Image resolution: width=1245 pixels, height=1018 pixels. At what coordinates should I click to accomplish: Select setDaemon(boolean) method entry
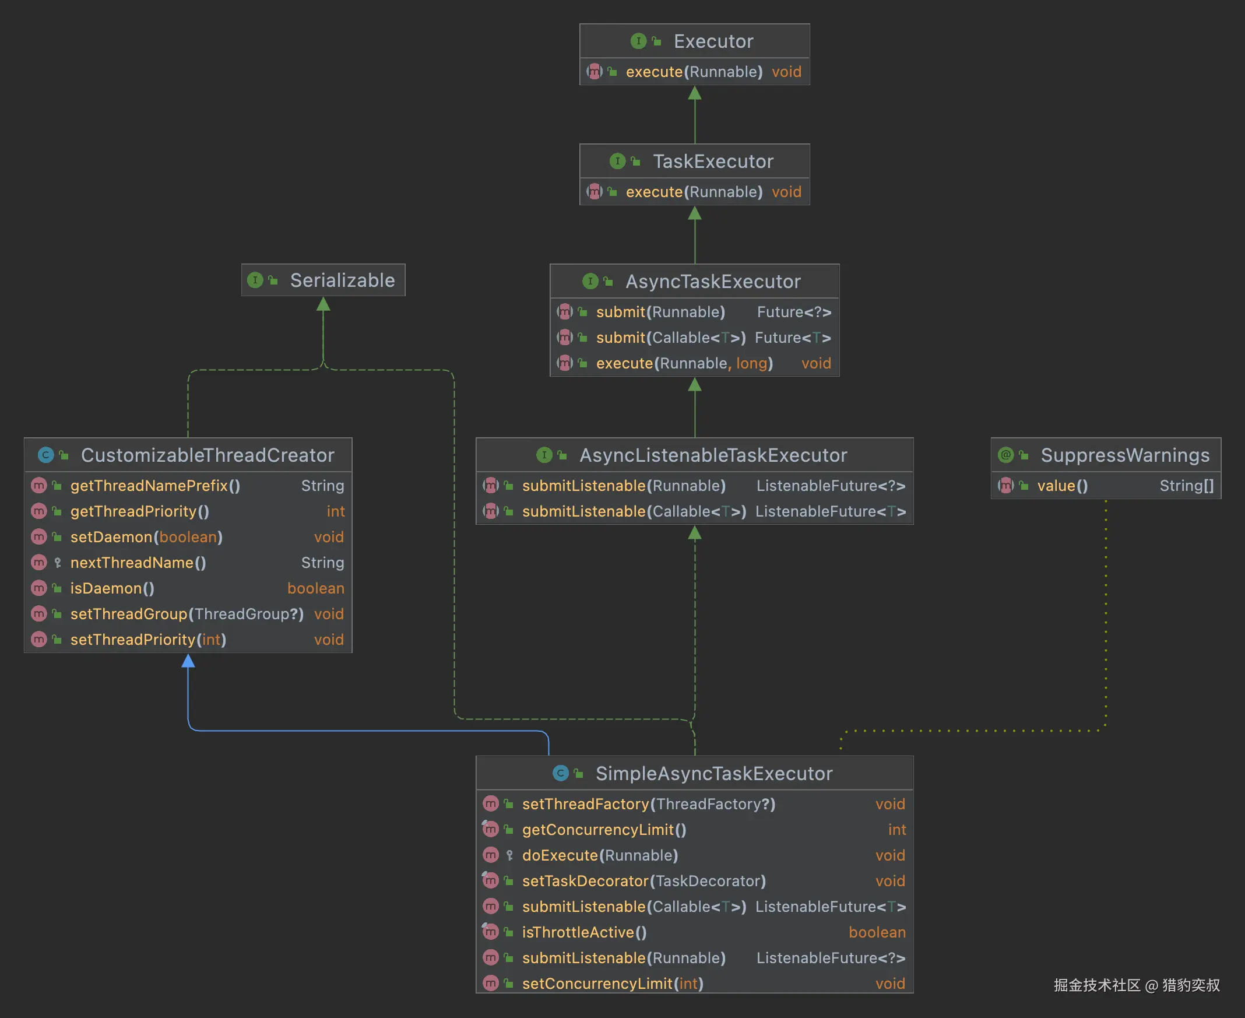pyautogui.click(x=146, y=537)
